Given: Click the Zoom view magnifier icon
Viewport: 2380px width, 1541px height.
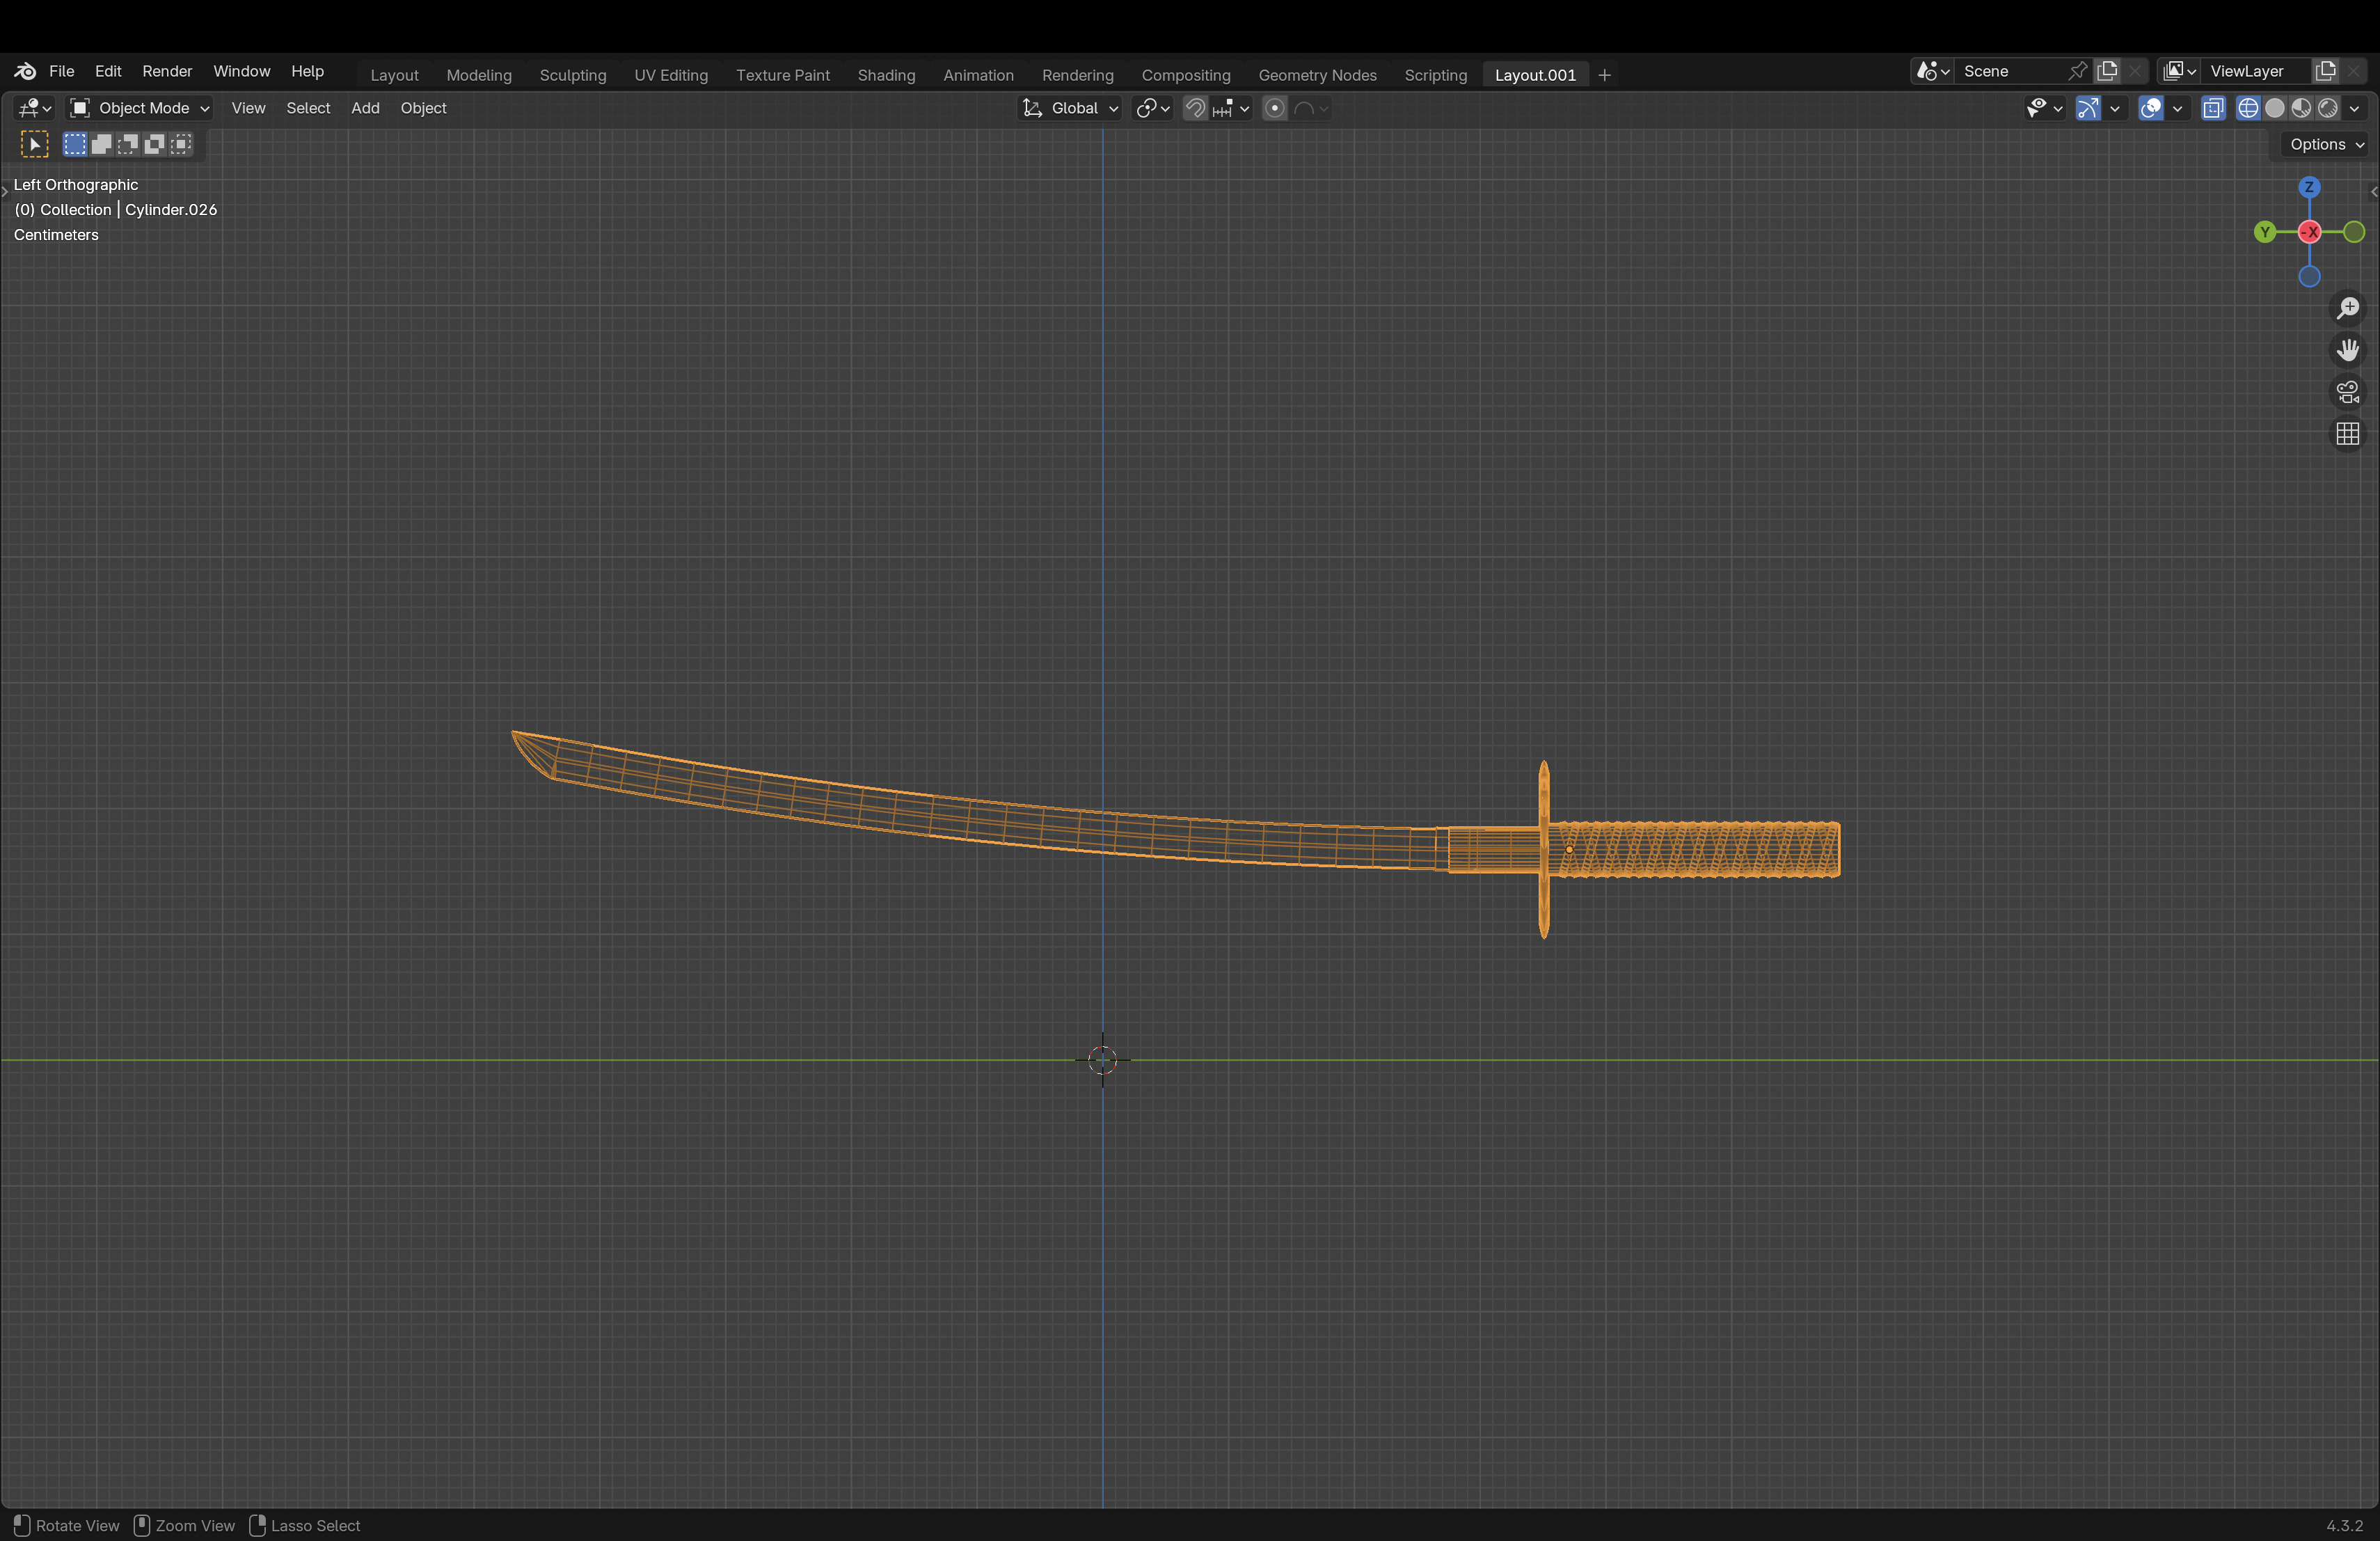Looking at the screenshot, I should coord(2347,308).
